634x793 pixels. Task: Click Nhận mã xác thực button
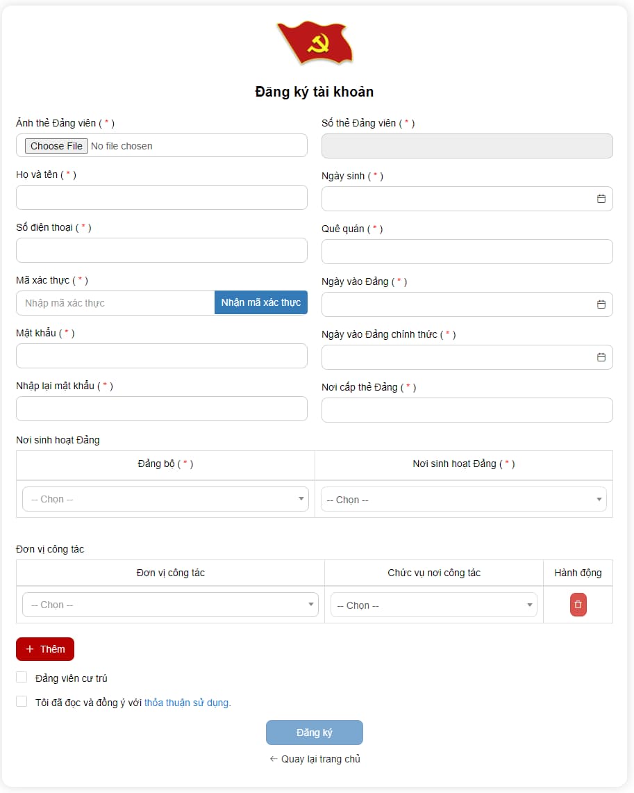260,303
